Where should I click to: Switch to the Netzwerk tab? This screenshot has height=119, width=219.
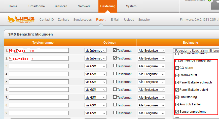(84, 6)
